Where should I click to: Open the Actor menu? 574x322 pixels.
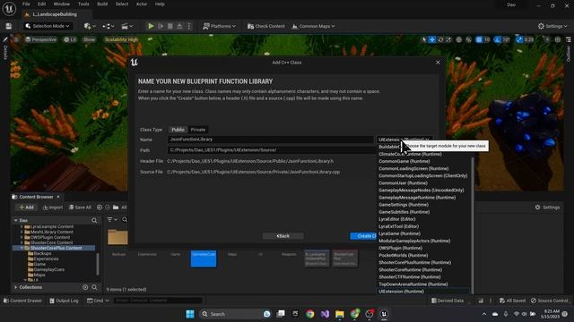(x=142, y=4)
